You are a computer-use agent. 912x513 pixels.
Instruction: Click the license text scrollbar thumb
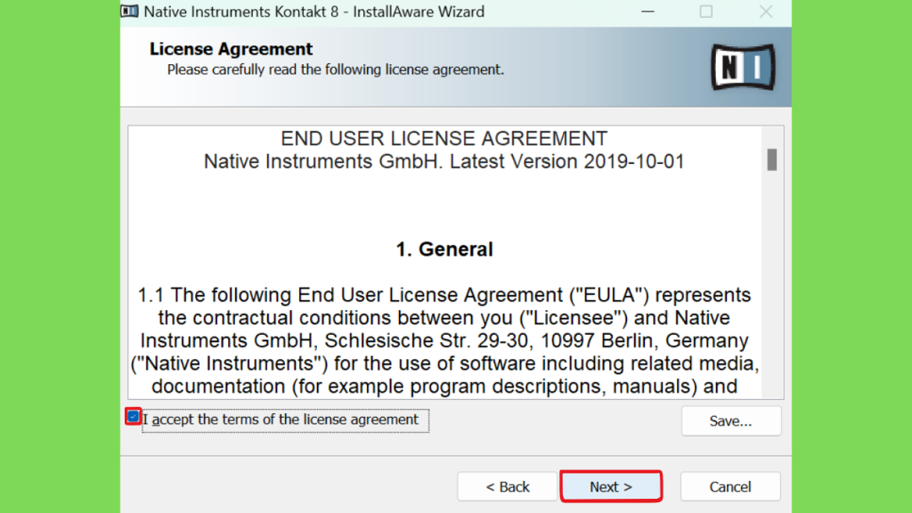click(x=772, y=160)
